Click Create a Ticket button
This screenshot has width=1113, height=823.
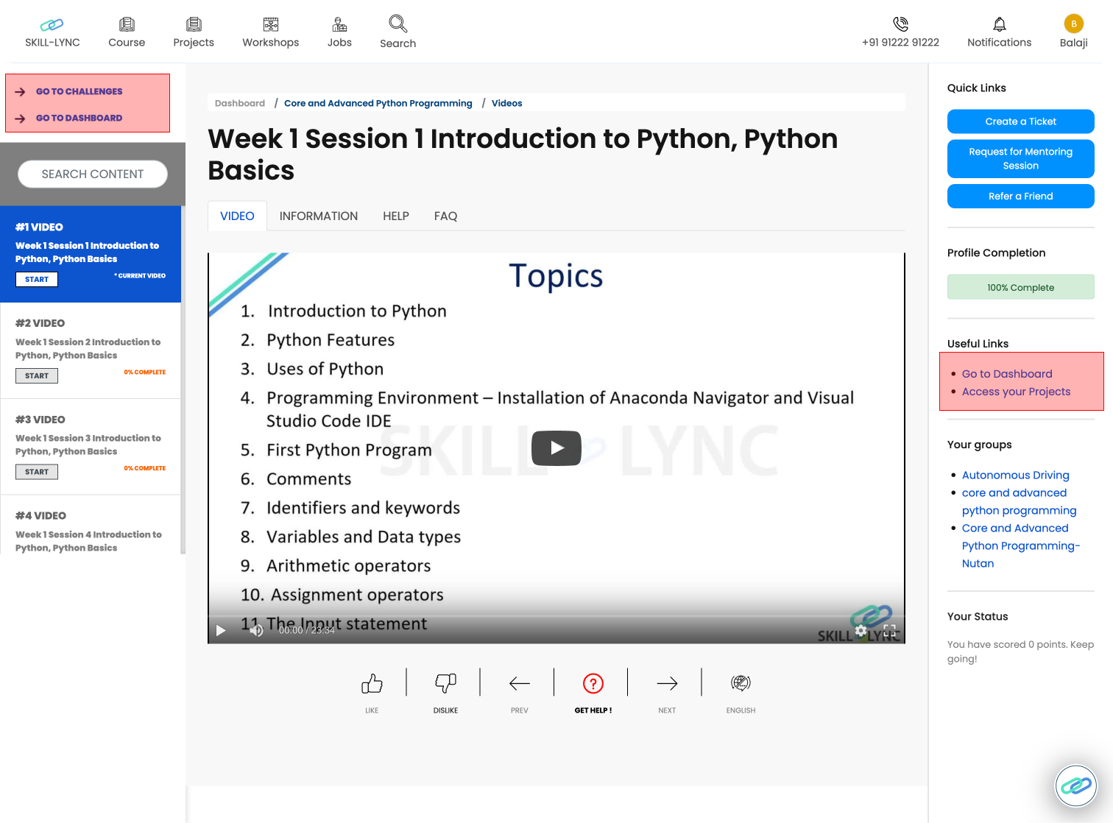(1020, 121)
